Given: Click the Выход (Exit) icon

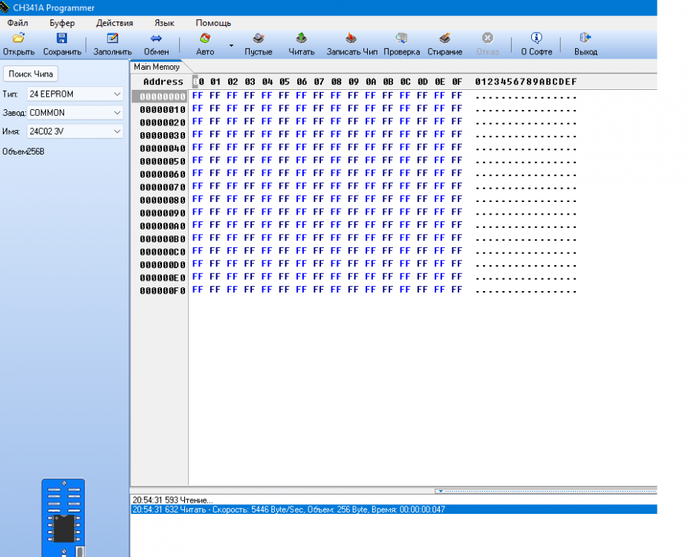Looking at the screenshot, I should [x=585, y=39].
